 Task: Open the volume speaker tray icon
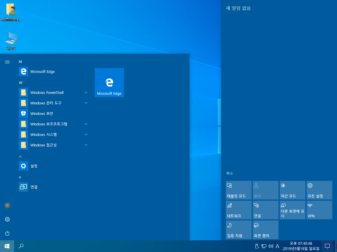pyautogui.click(x=271, y=246)
